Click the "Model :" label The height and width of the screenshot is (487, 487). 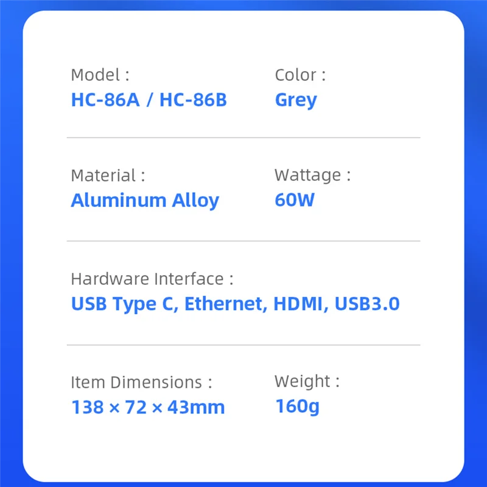click(100, 75)
